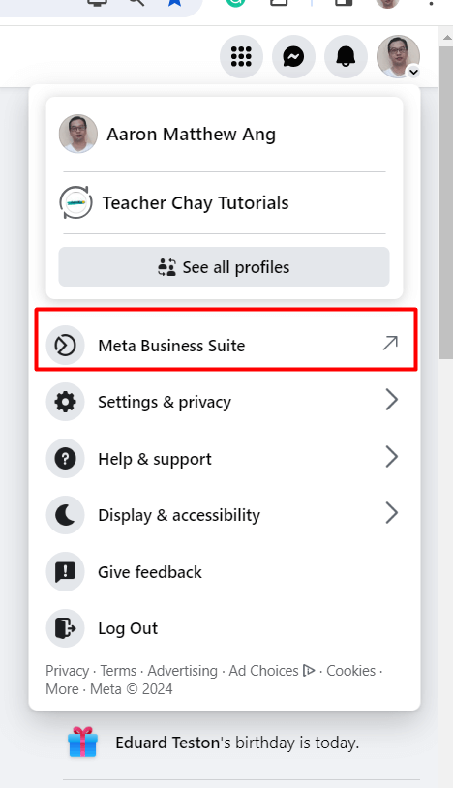The width and height of the screenshot is (453, 788).
Task: Click the page vertical scrollbar thumb
Action: coord(446,202)
